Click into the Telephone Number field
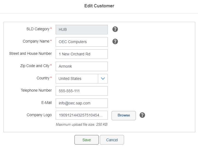The image size is (198, 156). [x=82, y=91]
